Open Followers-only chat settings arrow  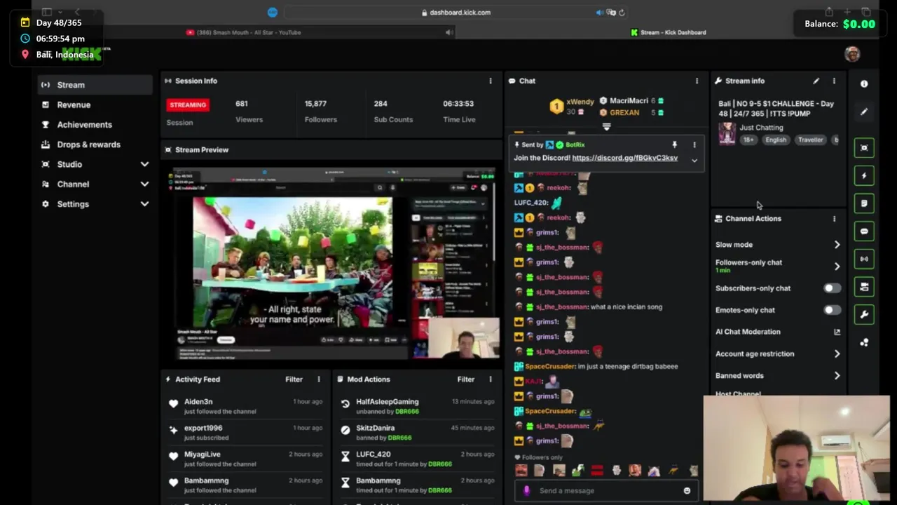point(837,267)
